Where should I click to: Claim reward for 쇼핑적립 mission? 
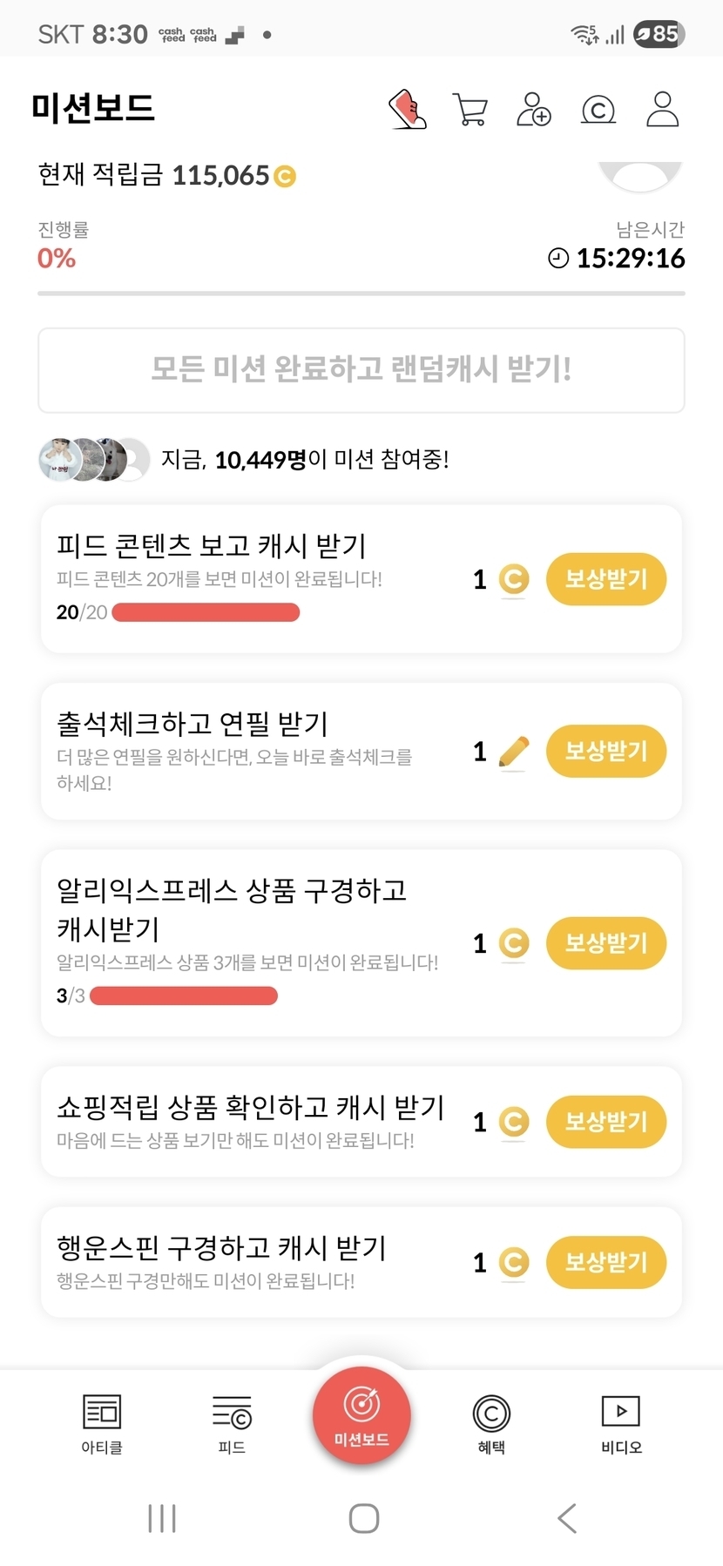click(x=605, y=1121)
